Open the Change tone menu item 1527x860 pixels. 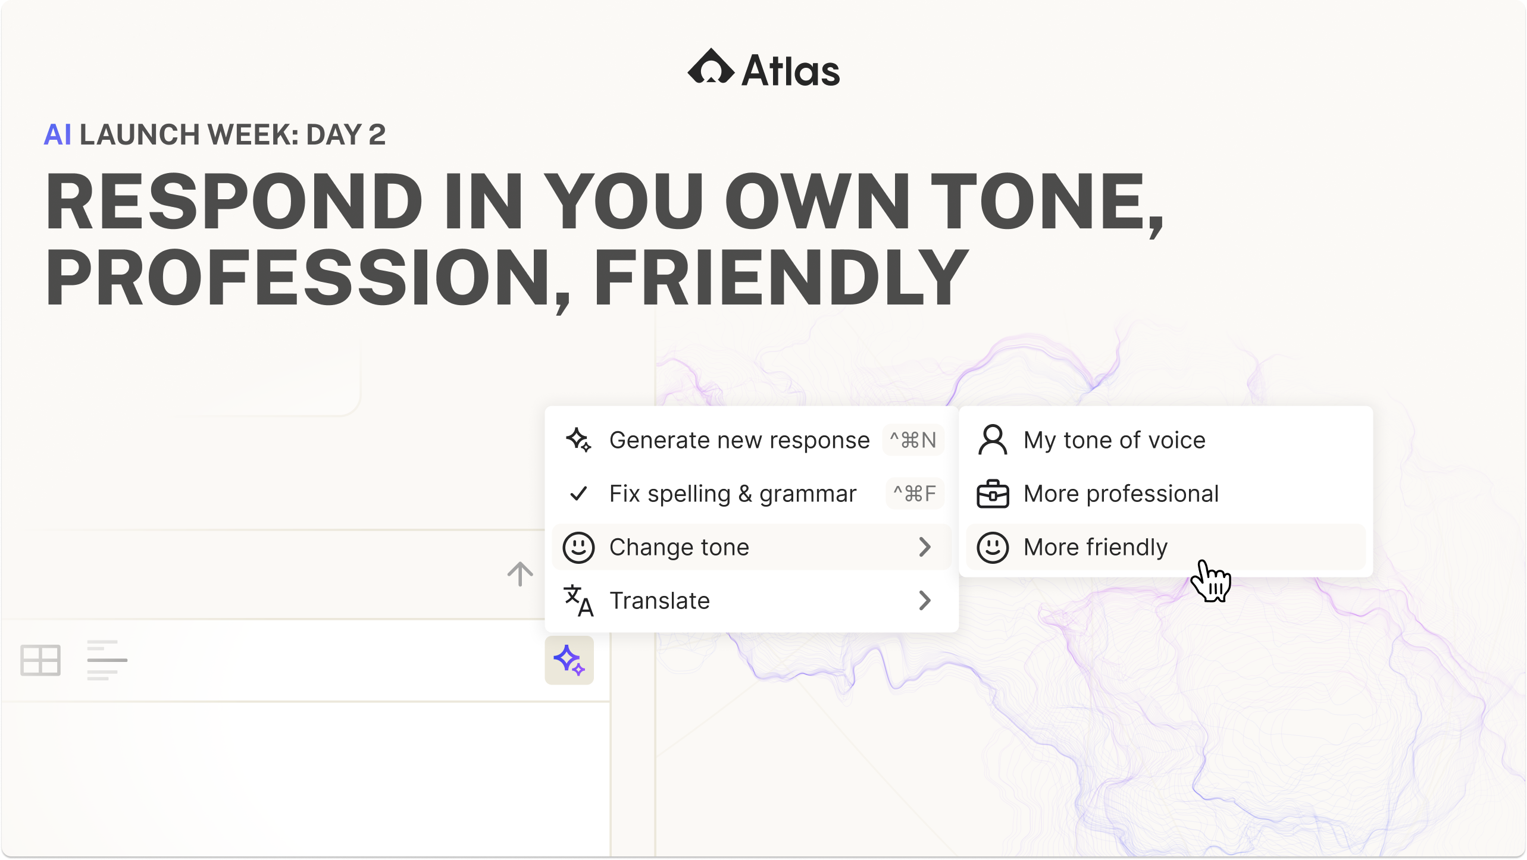(x=752, y=547)
